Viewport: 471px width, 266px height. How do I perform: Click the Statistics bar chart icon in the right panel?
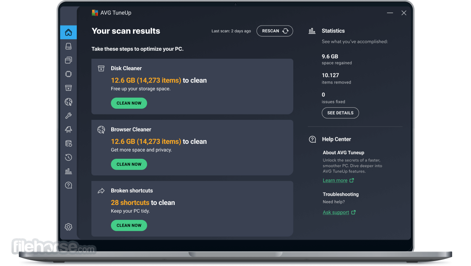tap(312, 31)
